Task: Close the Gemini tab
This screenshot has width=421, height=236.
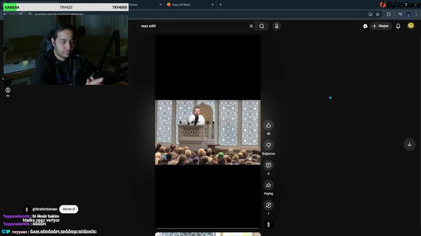Action: (161, 5)
